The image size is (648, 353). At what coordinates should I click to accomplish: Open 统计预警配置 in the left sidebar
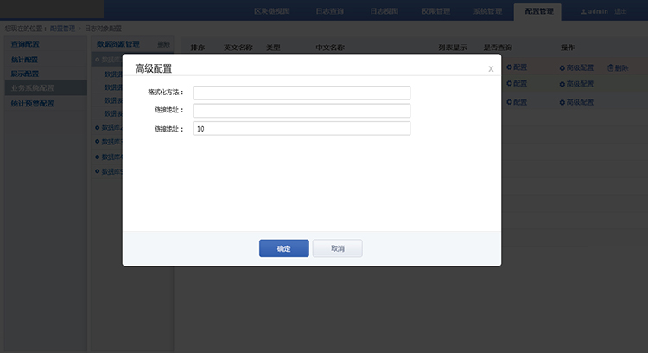coord(32,104)
